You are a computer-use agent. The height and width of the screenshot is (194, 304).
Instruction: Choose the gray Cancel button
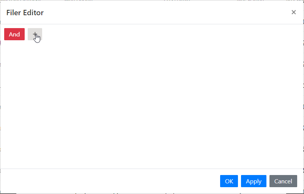pos(283,181)
